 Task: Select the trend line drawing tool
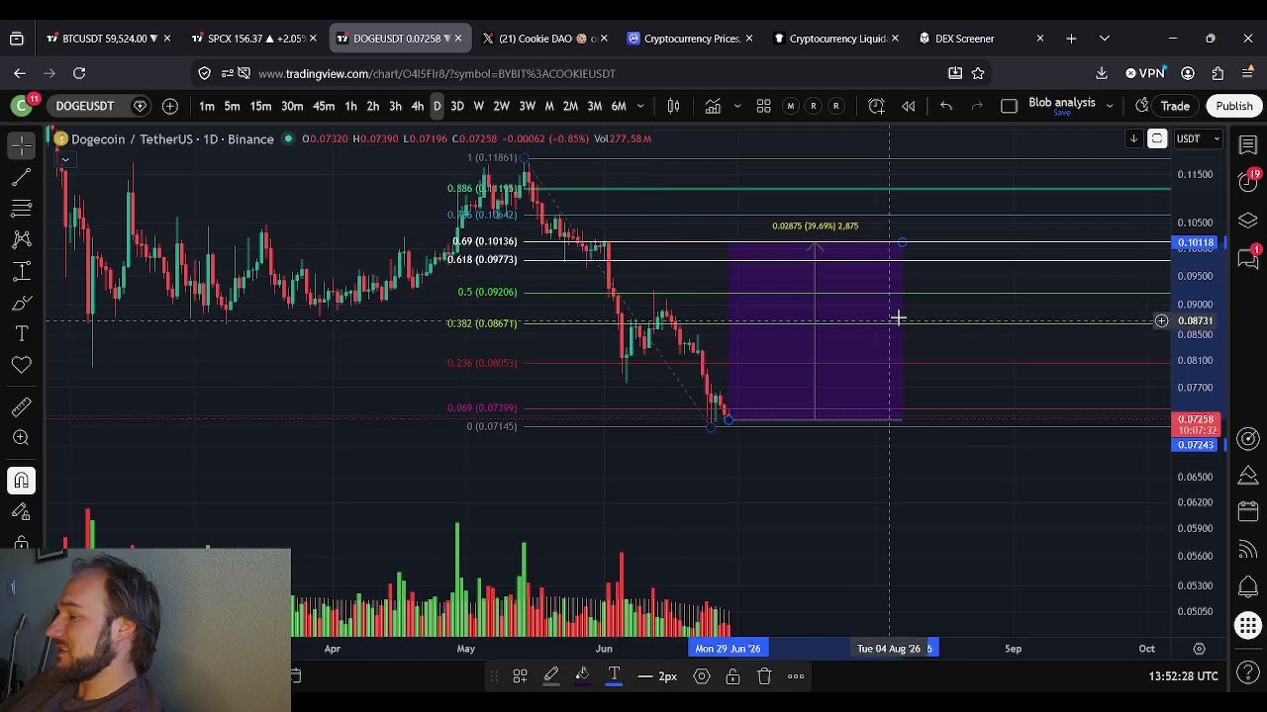(x=21, y=177)
